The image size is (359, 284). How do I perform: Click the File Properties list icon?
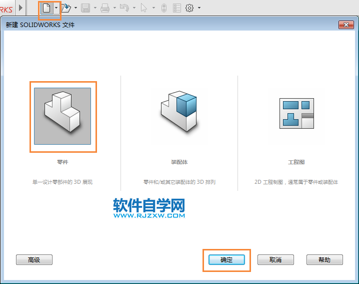(x=177, y=8)
